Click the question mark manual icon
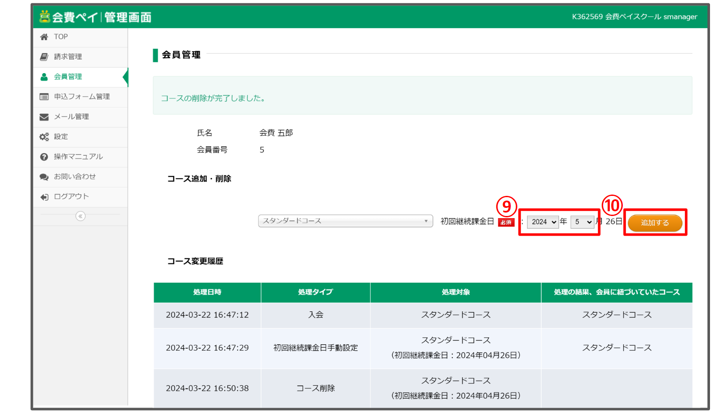The height and width of the screenshot is (414, 713). [44, 157]
